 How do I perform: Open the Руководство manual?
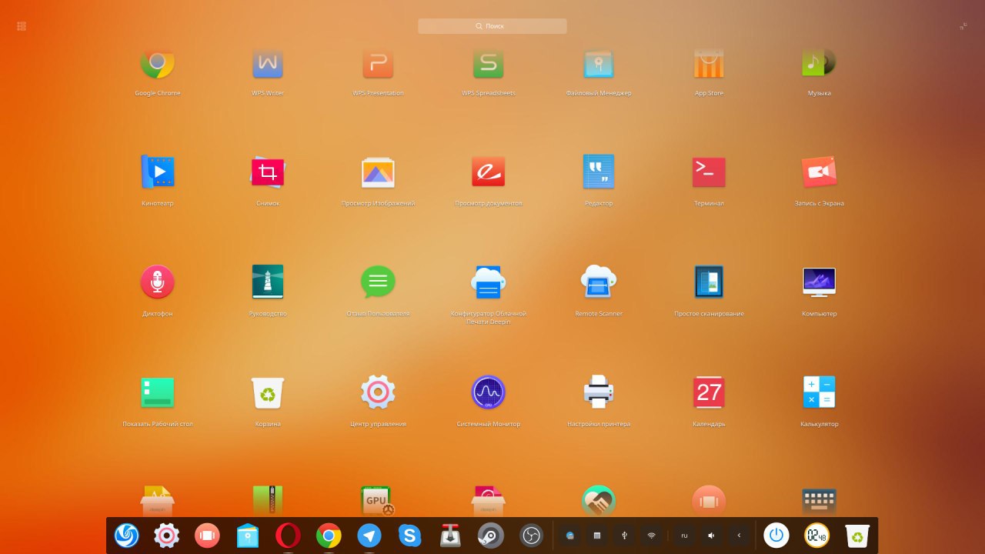(x=268, y=282)
